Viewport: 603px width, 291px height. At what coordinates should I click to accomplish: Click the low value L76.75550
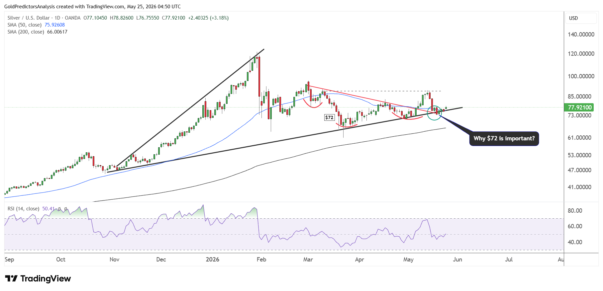pyautogui.click(x=148, y=18)
